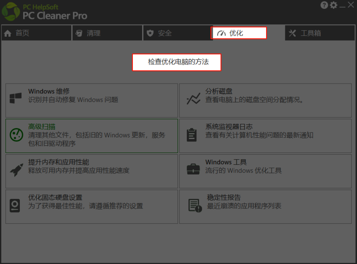357x264 pixels.
Task: Click description 为了获得最佳性能，请遵循推荐的设置
Action: click(x=86, y=206)
